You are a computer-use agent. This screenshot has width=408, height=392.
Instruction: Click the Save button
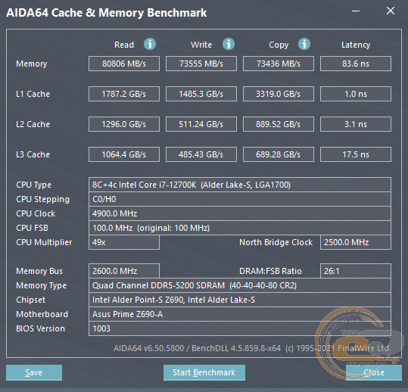pos(34,372)
